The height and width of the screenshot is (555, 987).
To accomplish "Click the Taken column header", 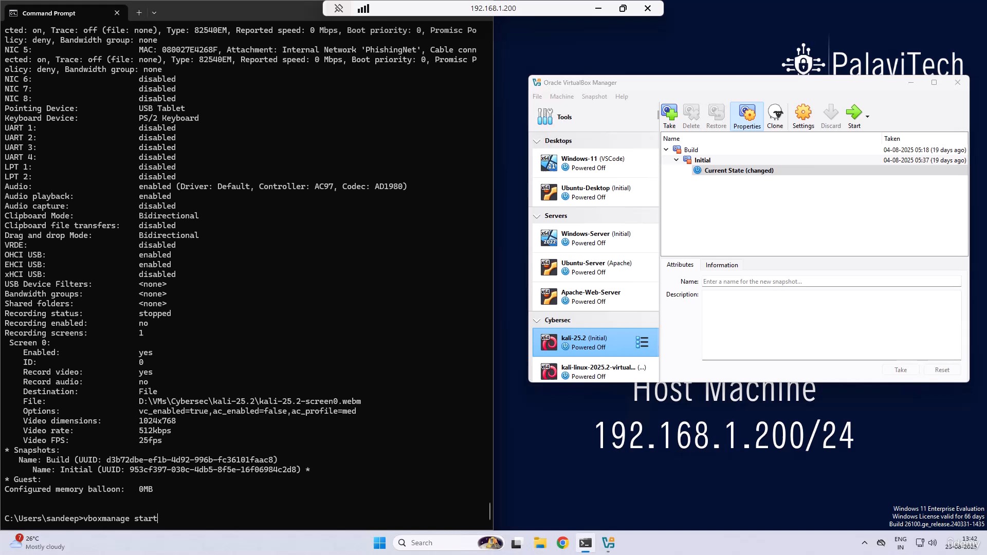I will [x=925, y=139].
